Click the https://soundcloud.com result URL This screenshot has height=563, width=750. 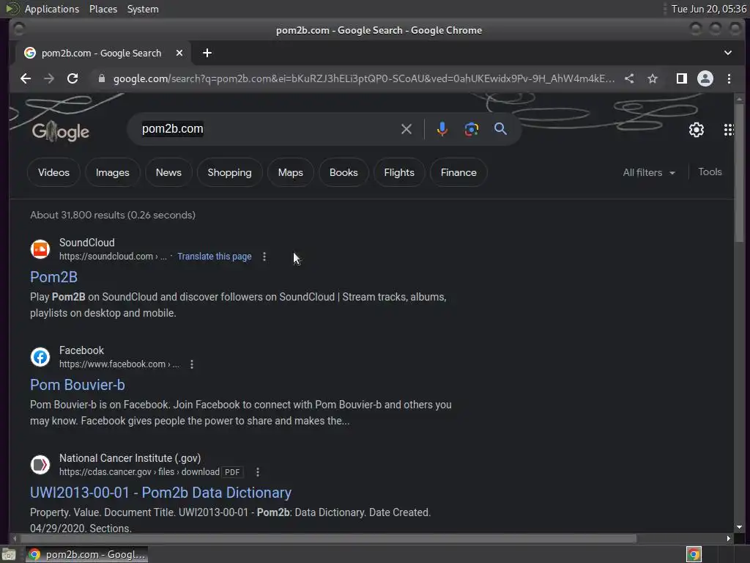pyautogui.click(x=113, y=256)
